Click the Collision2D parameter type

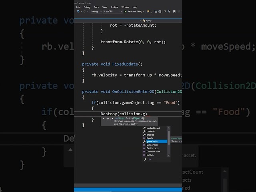point(169,92)
